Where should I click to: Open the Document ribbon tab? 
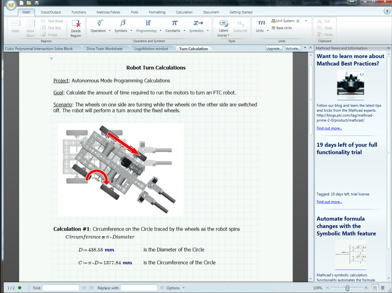(x=211, y=12)
